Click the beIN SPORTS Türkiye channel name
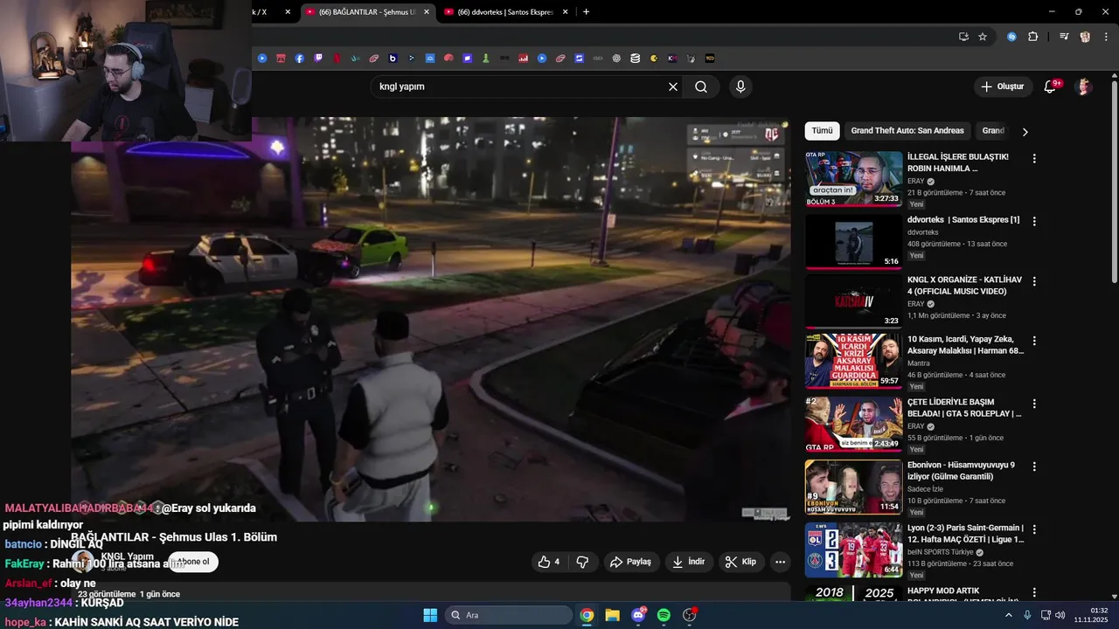The height and width of the screenshot is (629, 1119). coord(941,552)
